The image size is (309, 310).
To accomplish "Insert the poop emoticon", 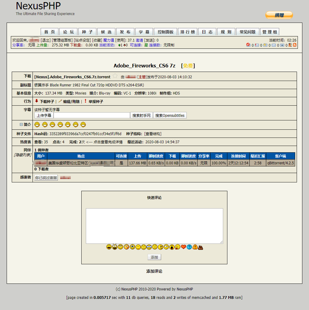I will point(201,247).
